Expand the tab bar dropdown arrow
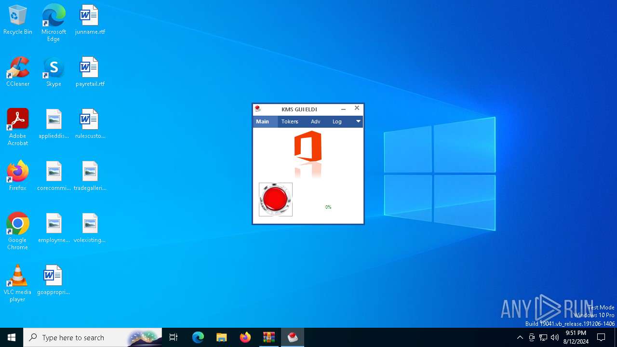This screenshot has height=347, width=617. [358, 121]
